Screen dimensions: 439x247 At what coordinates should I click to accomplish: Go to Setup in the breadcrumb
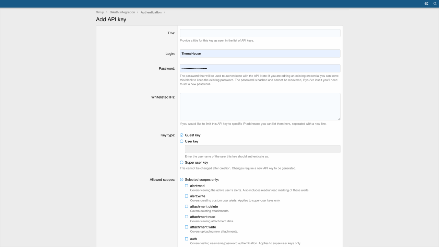click(100, 12)
